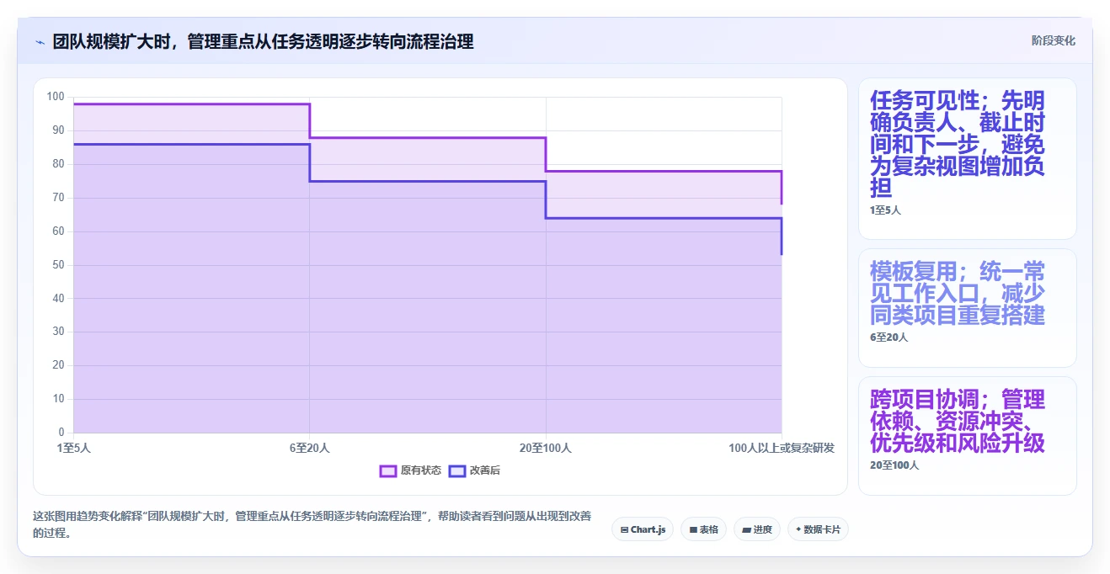
Task: Click the 100人以上或复杂研发 x-axis label
Action: pyautogui.click(x=782, y=449)
